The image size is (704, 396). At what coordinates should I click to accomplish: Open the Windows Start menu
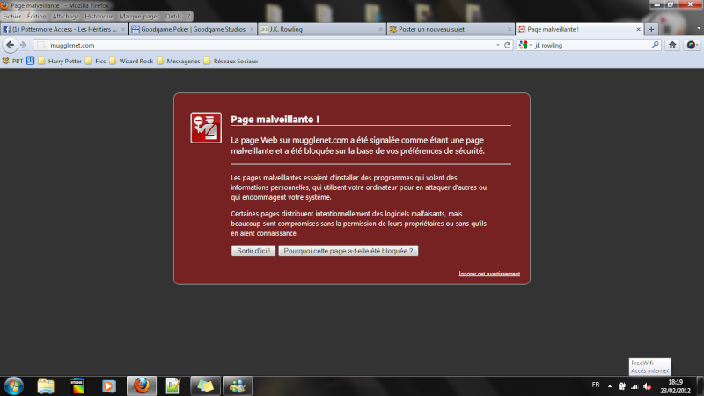coord(14,386)
